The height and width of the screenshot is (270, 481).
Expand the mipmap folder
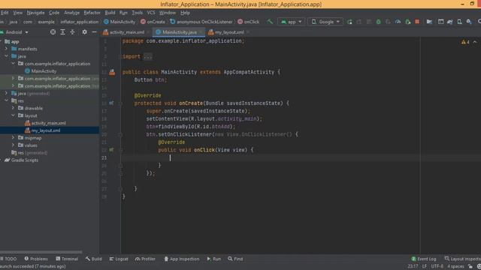tap(13, 138)
